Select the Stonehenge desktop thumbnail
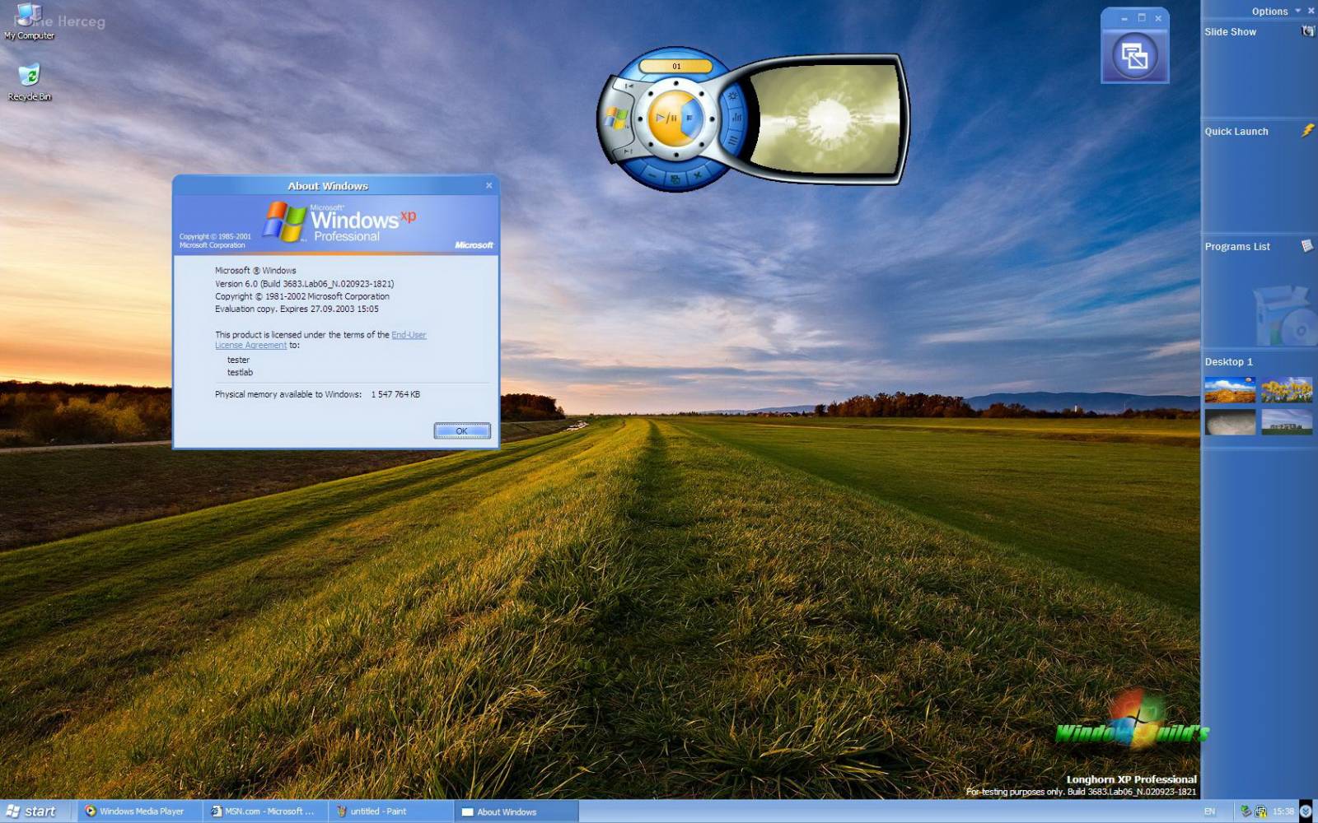This screenshot has height=823, width=1318. pyautogui.click(x=1287, y=421)
